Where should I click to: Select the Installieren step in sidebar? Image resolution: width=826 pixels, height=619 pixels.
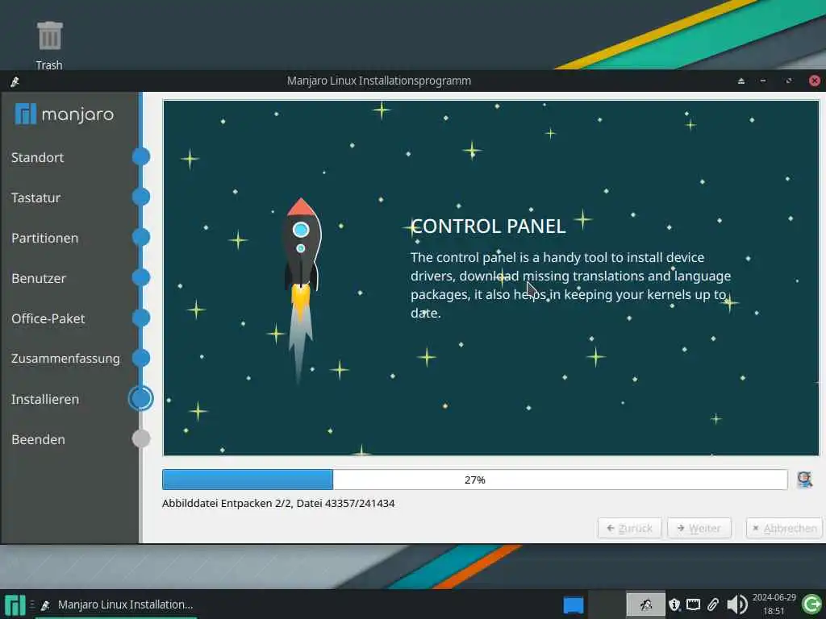(45, 399)
